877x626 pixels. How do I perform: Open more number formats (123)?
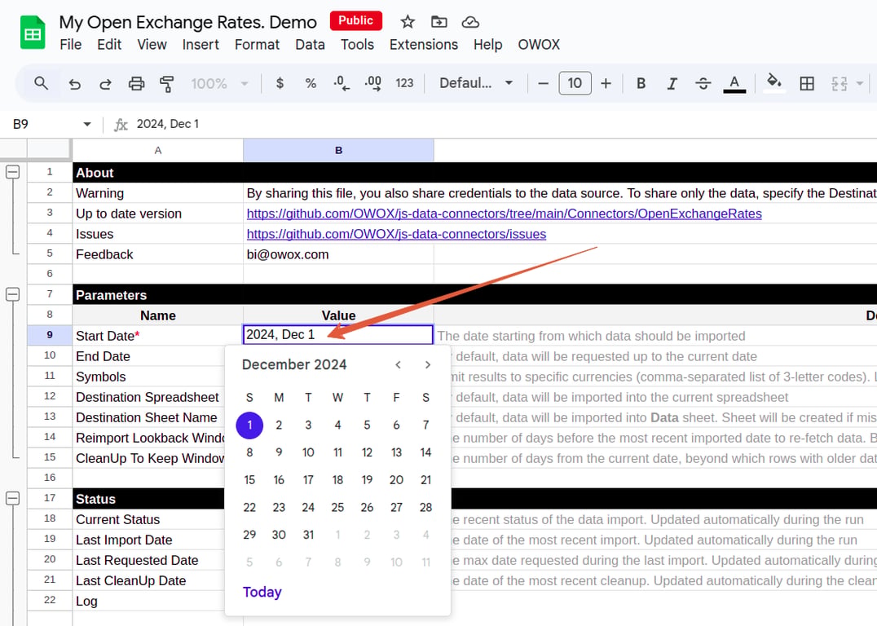tap(404, 83)
